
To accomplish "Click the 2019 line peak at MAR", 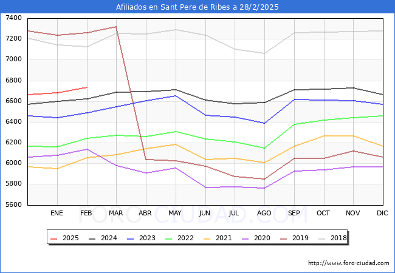I will pos(116,27).
